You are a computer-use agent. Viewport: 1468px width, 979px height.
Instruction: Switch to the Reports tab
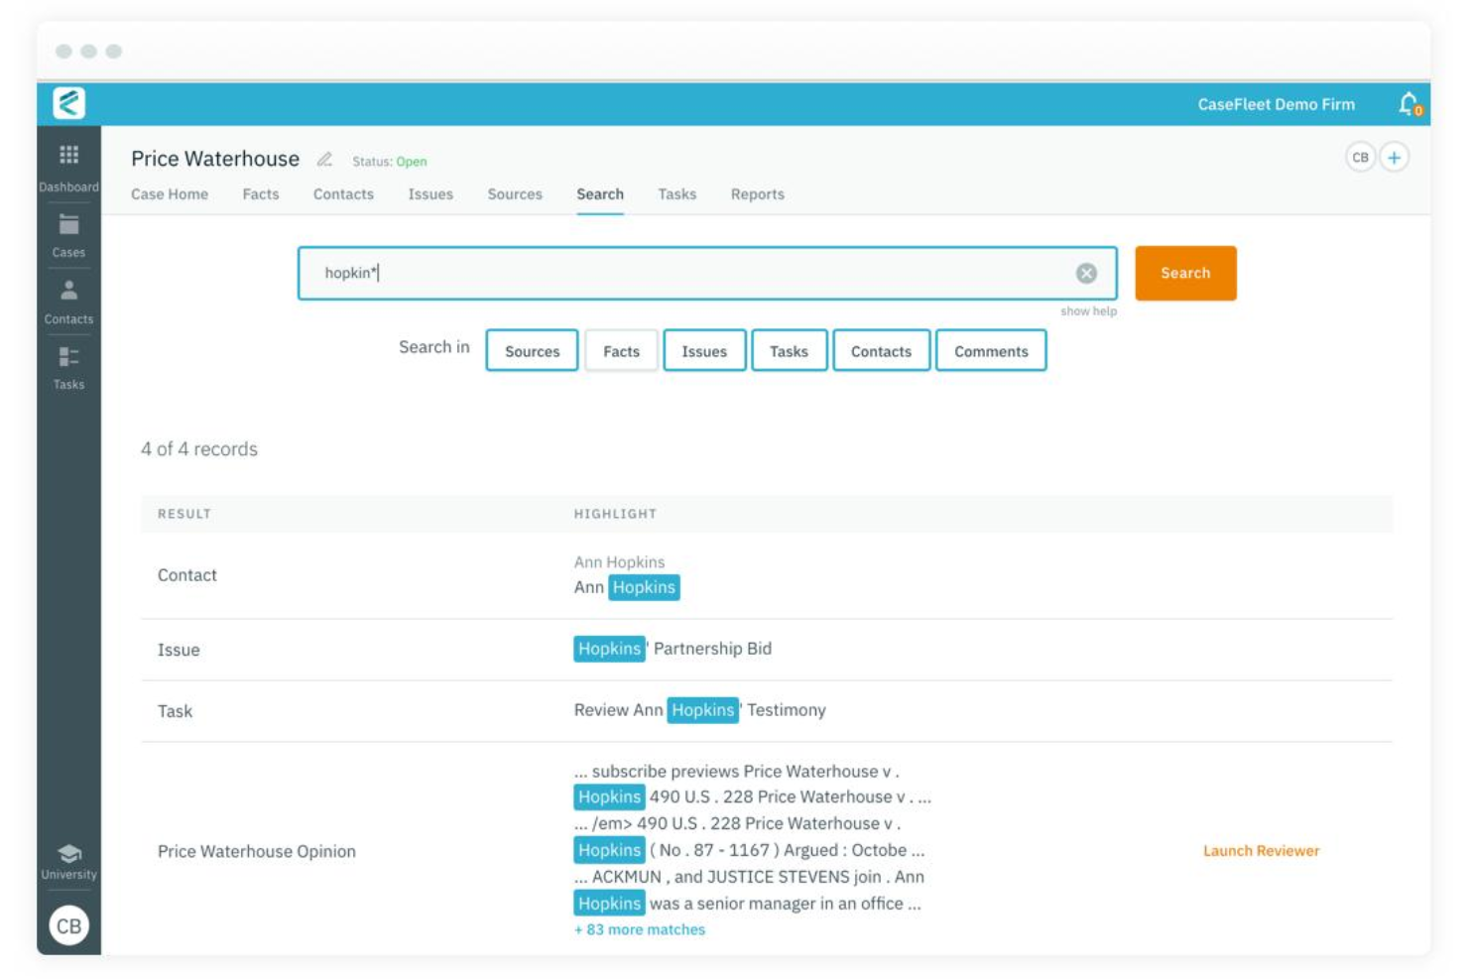click(x=757, y=194)
